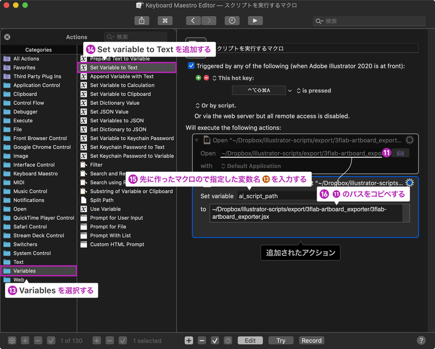Select the Set Keychain Password to Text action
The image size is (435, 349).
(x=127, y=147)
